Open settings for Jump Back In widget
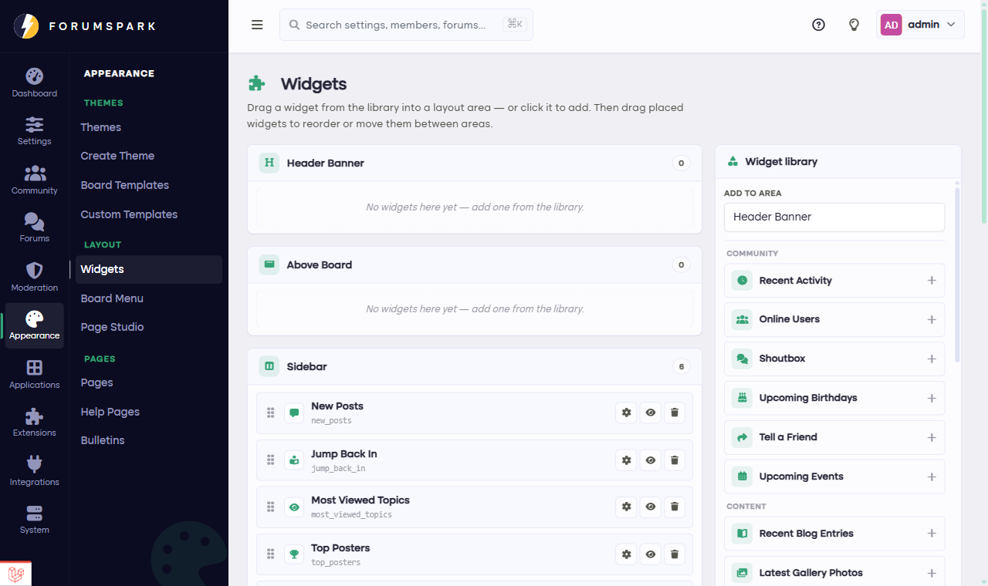The image size is (988, 586). pos(627,460)
